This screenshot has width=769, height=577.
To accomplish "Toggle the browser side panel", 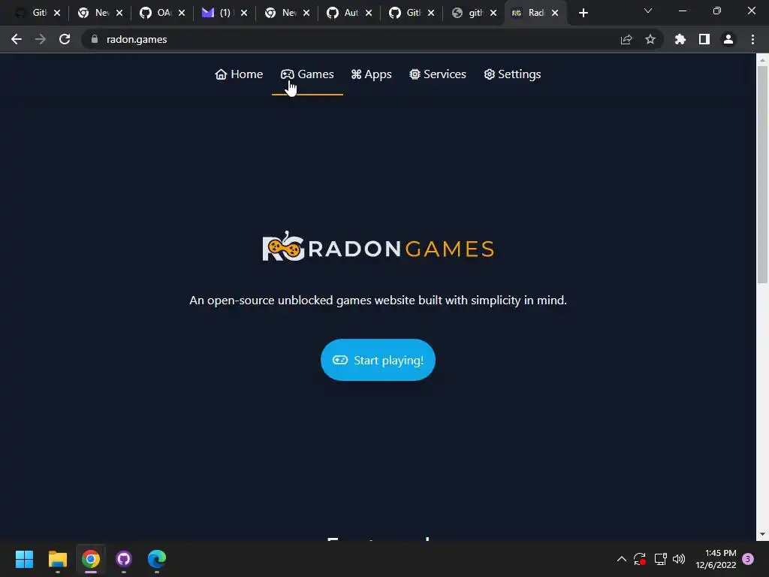I will 704,39.
